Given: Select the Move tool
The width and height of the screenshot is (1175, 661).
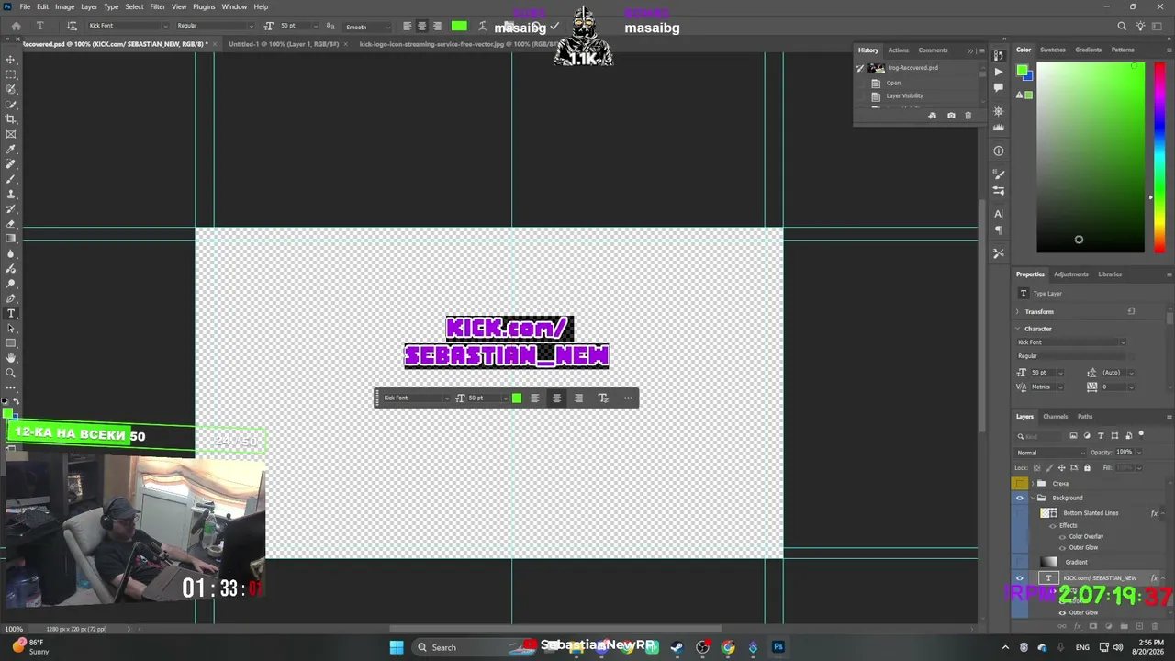Looking at the screenshot, I should click(11, 60).
